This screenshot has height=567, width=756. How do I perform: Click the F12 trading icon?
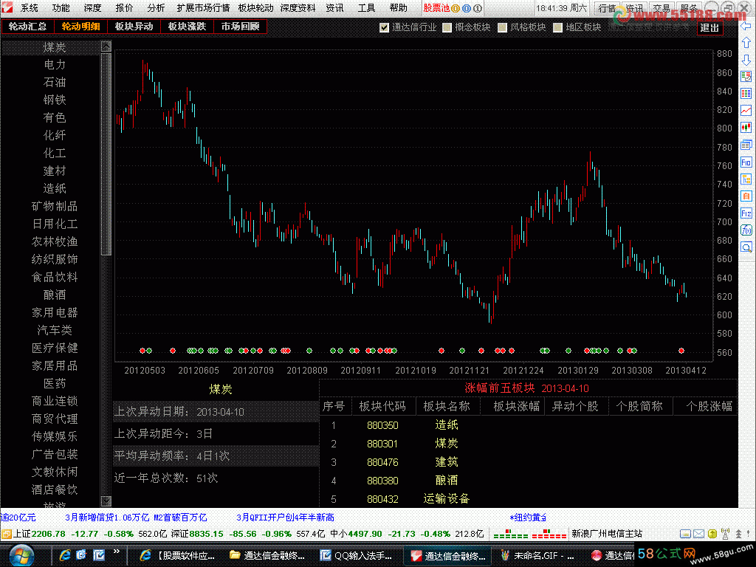pos(746,213)
